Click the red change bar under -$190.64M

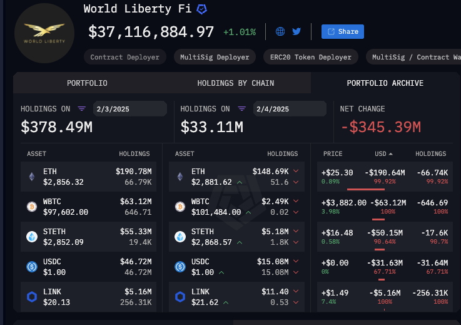[x=366, y=189]
